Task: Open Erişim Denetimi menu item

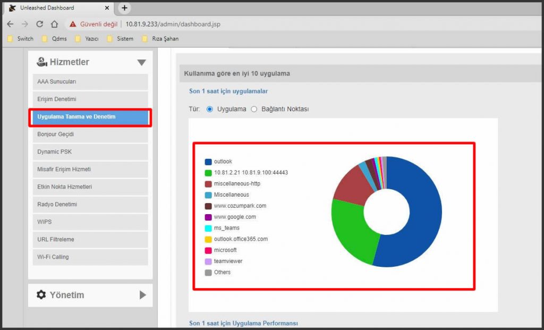Action: (90, 99)
